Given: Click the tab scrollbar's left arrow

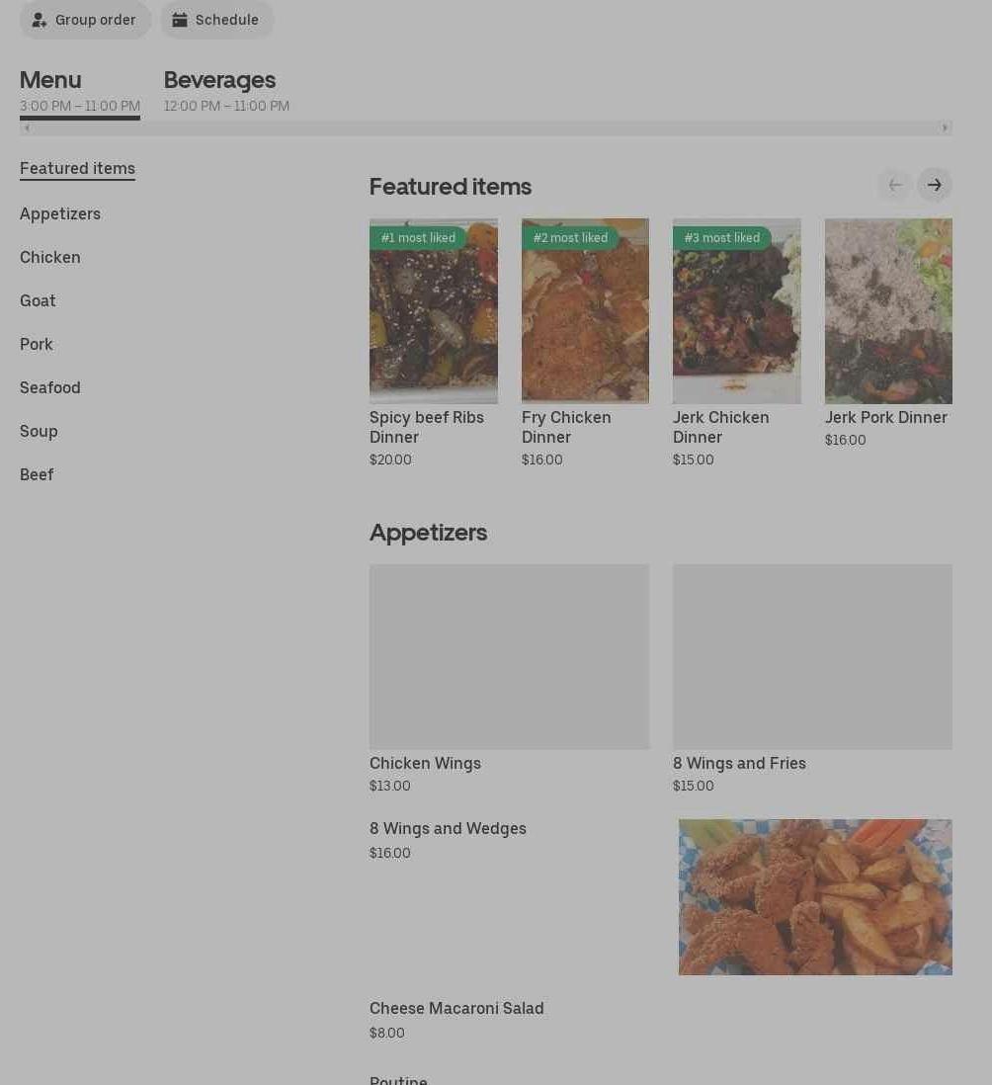Looking at the screenshot, I should [27, 127].
